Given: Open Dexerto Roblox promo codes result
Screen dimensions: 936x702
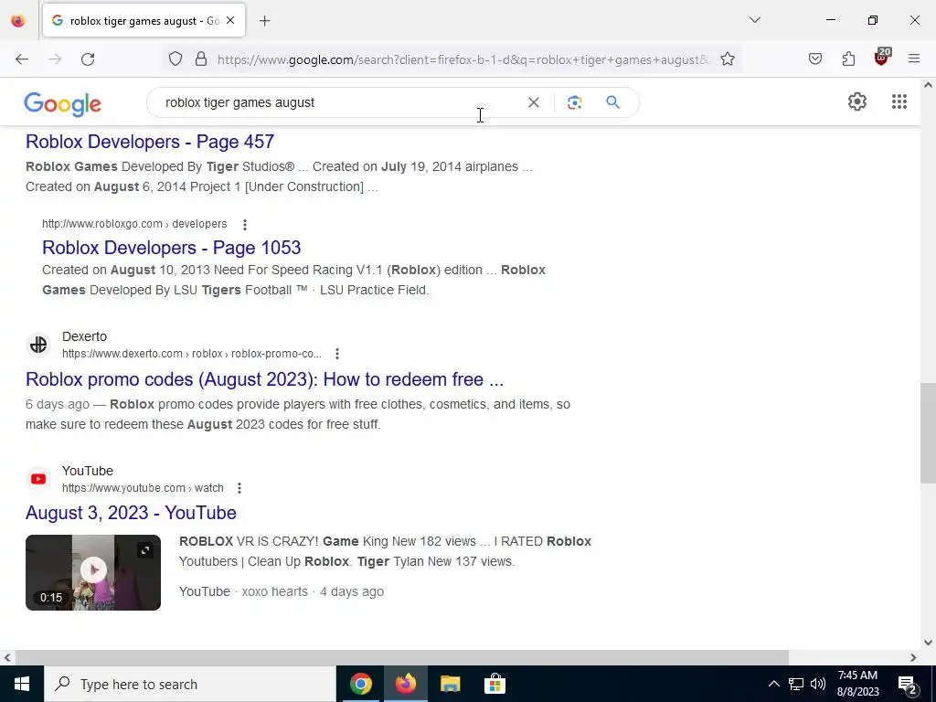Looking at the screenshot, I should pyautogui.click(x=264, y=379).
